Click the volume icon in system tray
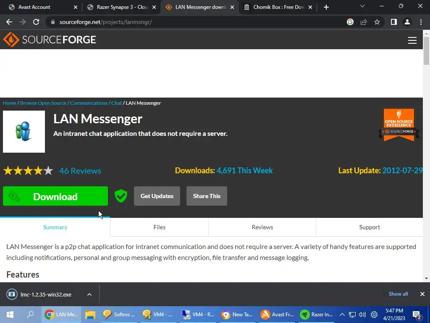 tap(362, 315)
